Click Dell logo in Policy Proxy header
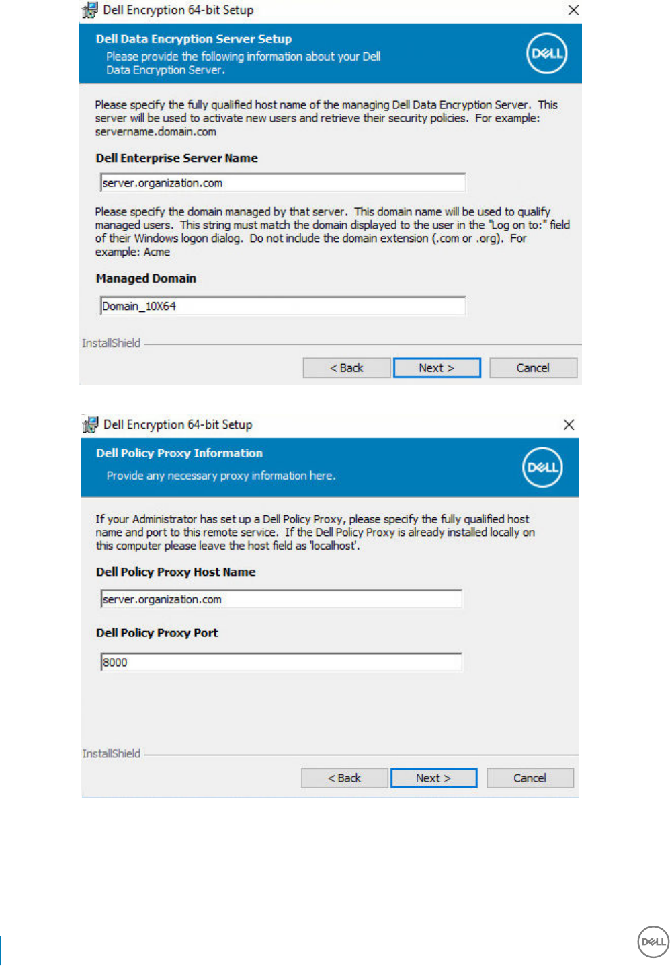The image size is (670, 966). (x=542, y=468)
